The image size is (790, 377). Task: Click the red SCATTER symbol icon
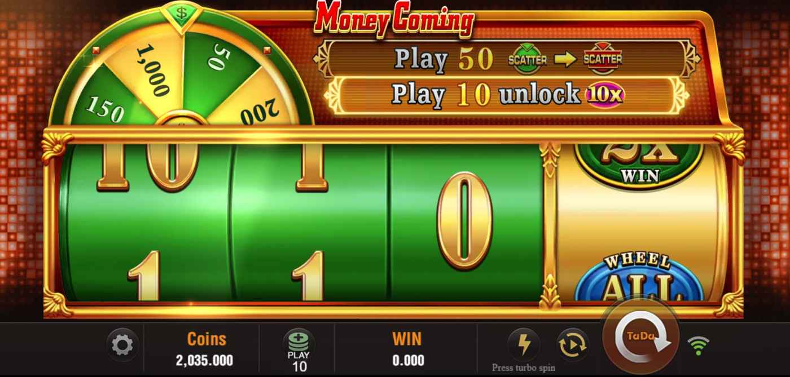coord(603,59)
